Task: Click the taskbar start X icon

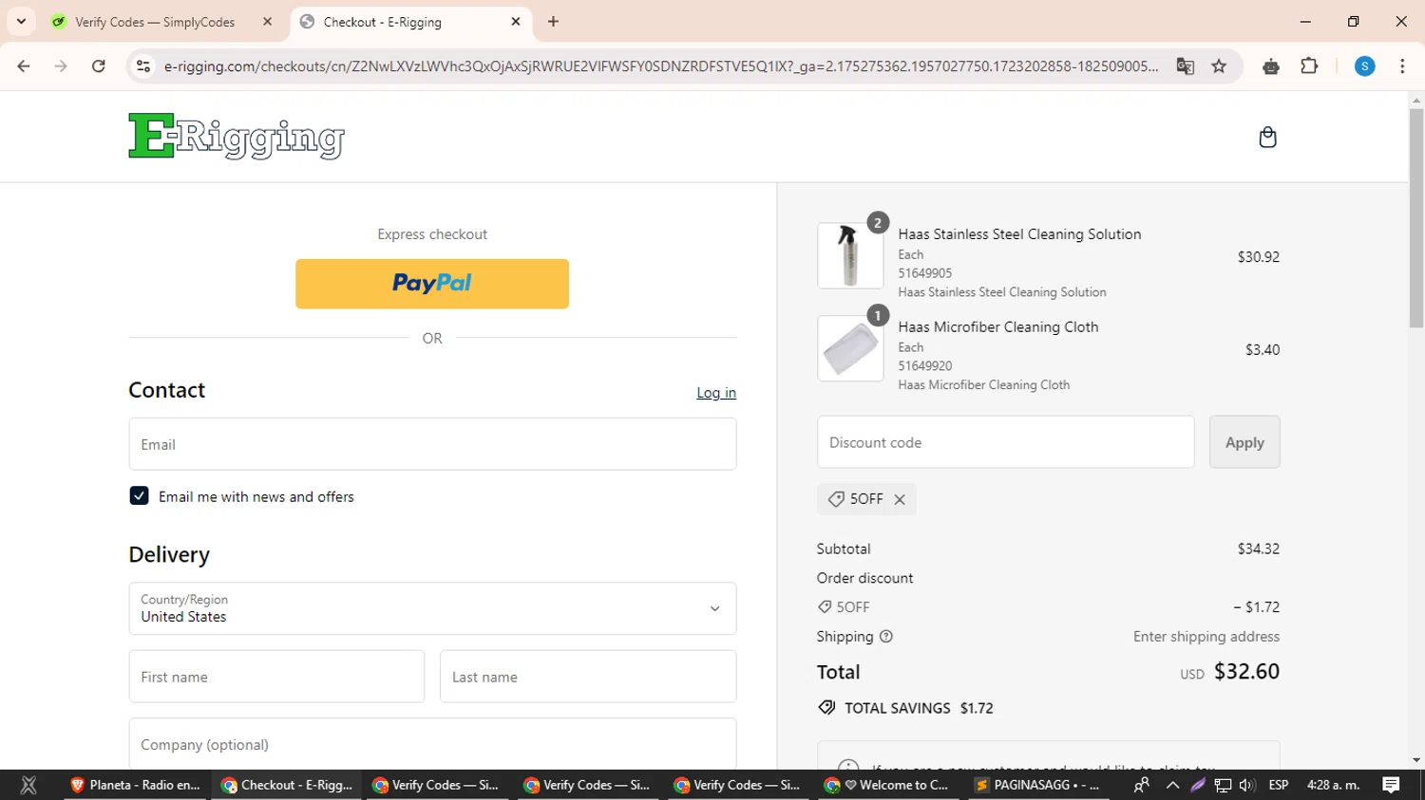Action: 28,785
